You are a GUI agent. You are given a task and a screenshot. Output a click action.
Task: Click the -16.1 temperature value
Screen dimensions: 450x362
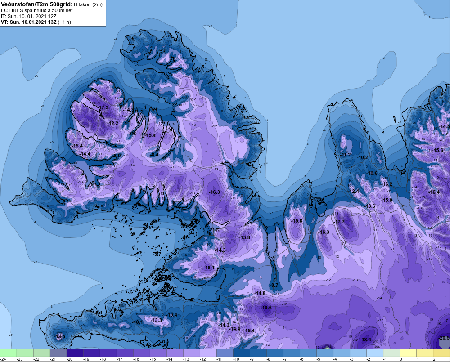209,268
